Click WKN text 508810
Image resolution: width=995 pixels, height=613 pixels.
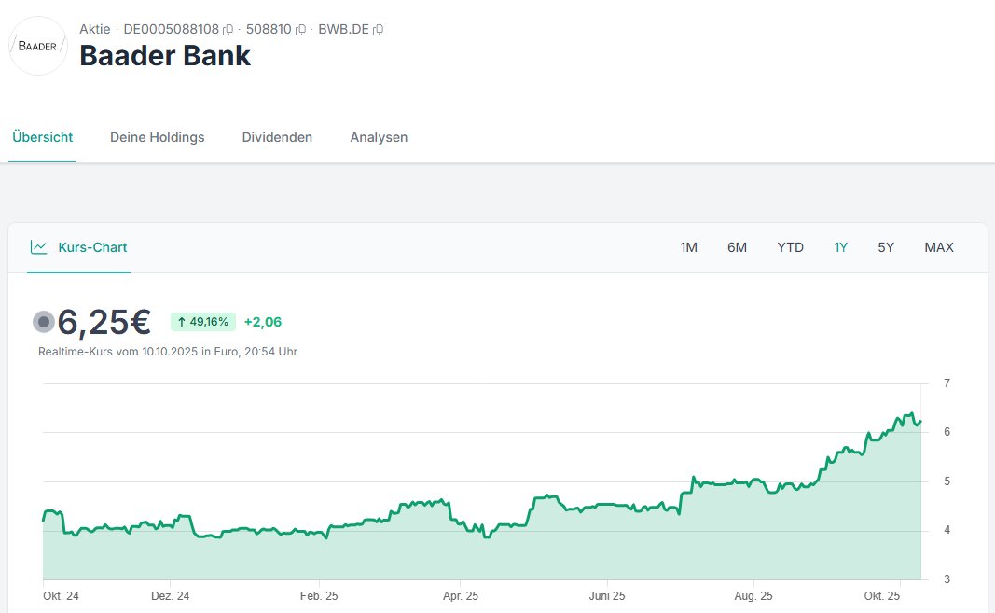click(x=269, y=29)
